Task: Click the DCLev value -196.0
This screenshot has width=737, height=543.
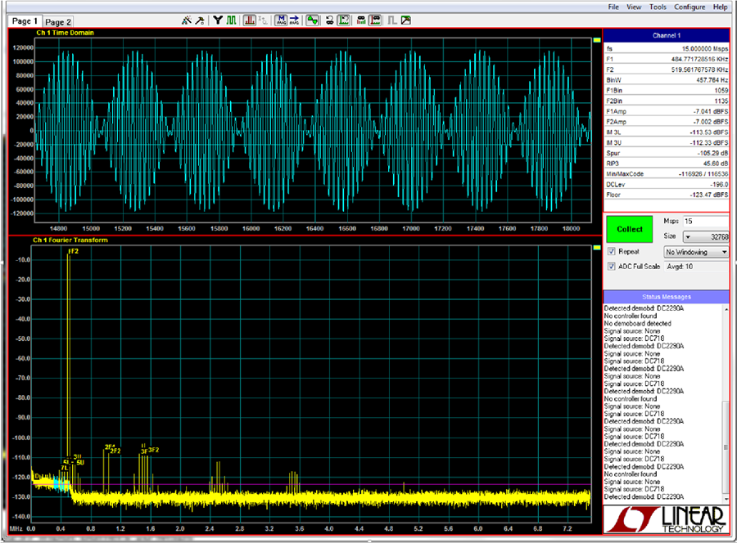Action: point(720,185)
